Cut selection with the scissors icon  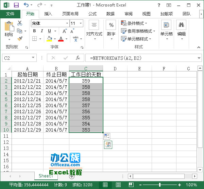[20, 23]
